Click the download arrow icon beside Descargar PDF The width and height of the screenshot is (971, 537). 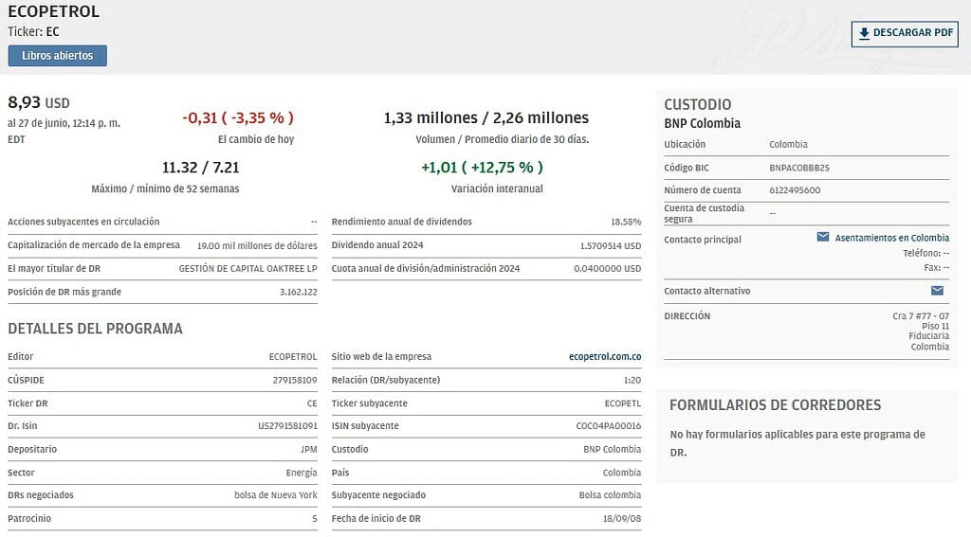tap(865, 33)
